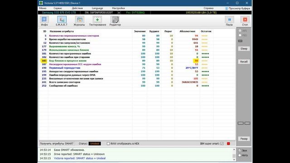
Task: Open the Действия menu
Action: 77,8
